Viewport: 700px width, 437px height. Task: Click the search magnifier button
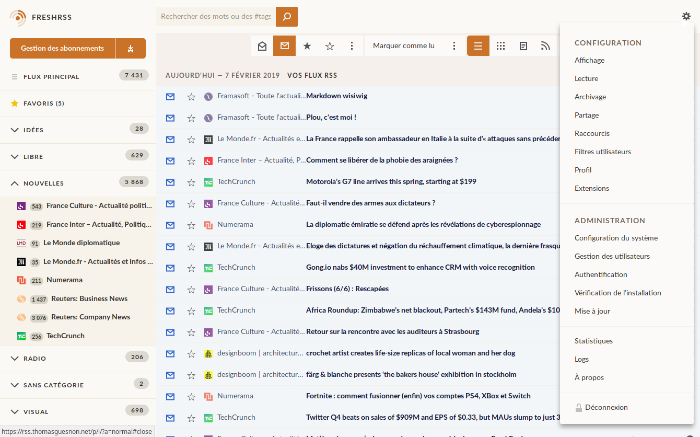coord(286,17)
